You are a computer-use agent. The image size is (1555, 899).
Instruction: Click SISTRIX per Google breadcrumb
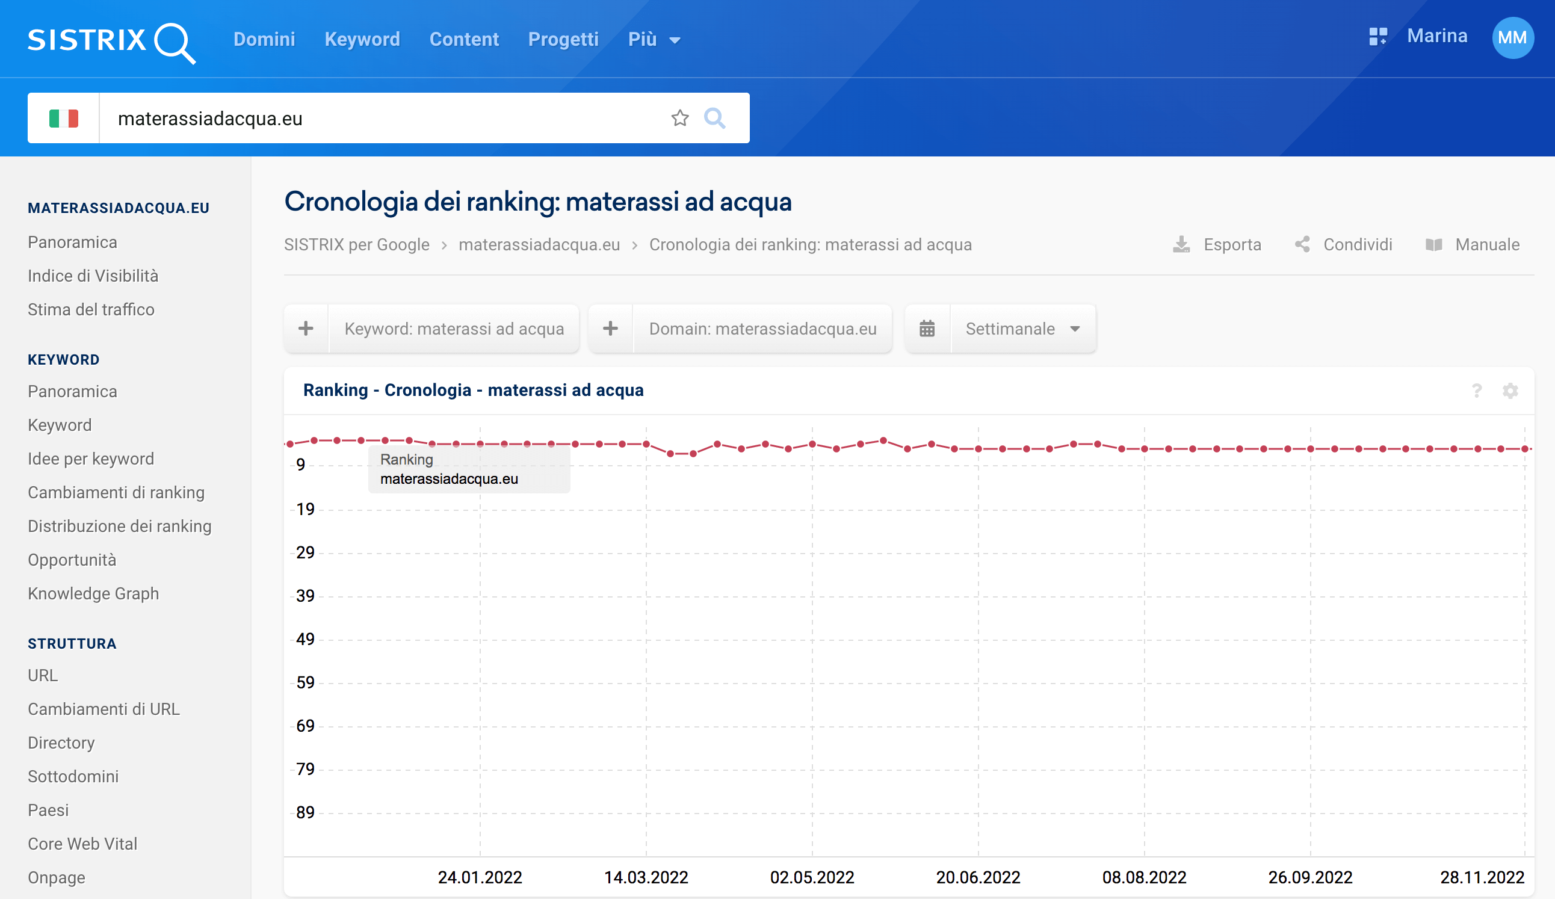(x=357, y=244)
